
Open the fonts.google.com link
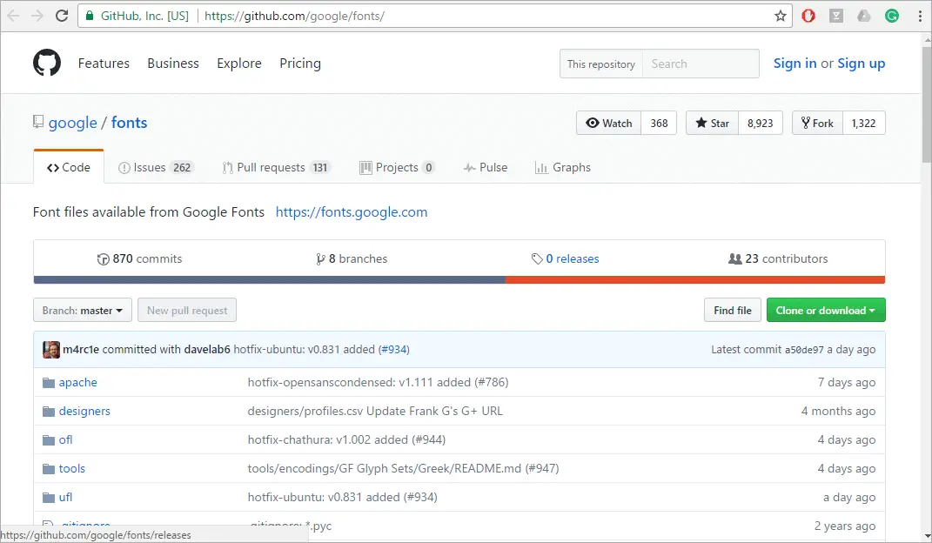[x=352, y=212]
